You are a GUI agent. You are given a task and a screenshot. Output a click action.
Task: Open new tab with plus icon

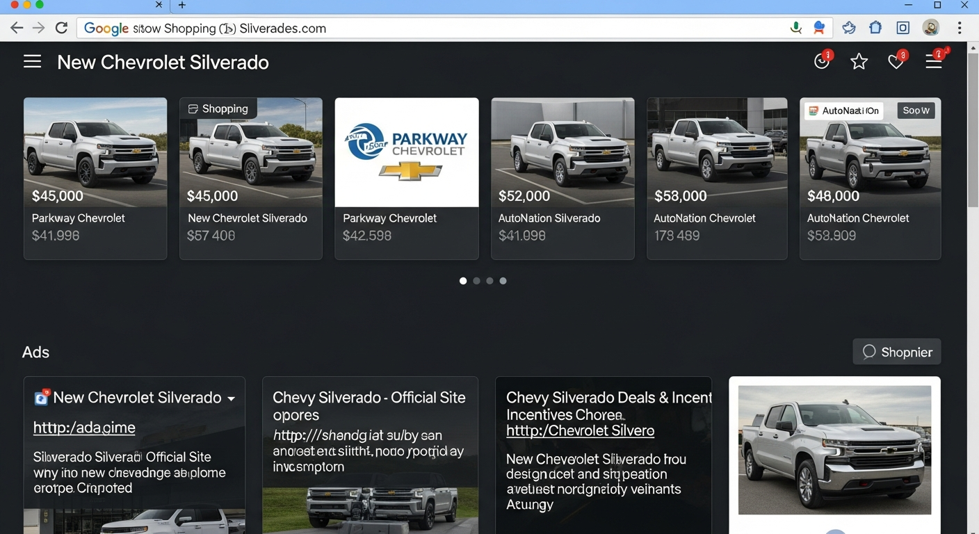point(182,5)
